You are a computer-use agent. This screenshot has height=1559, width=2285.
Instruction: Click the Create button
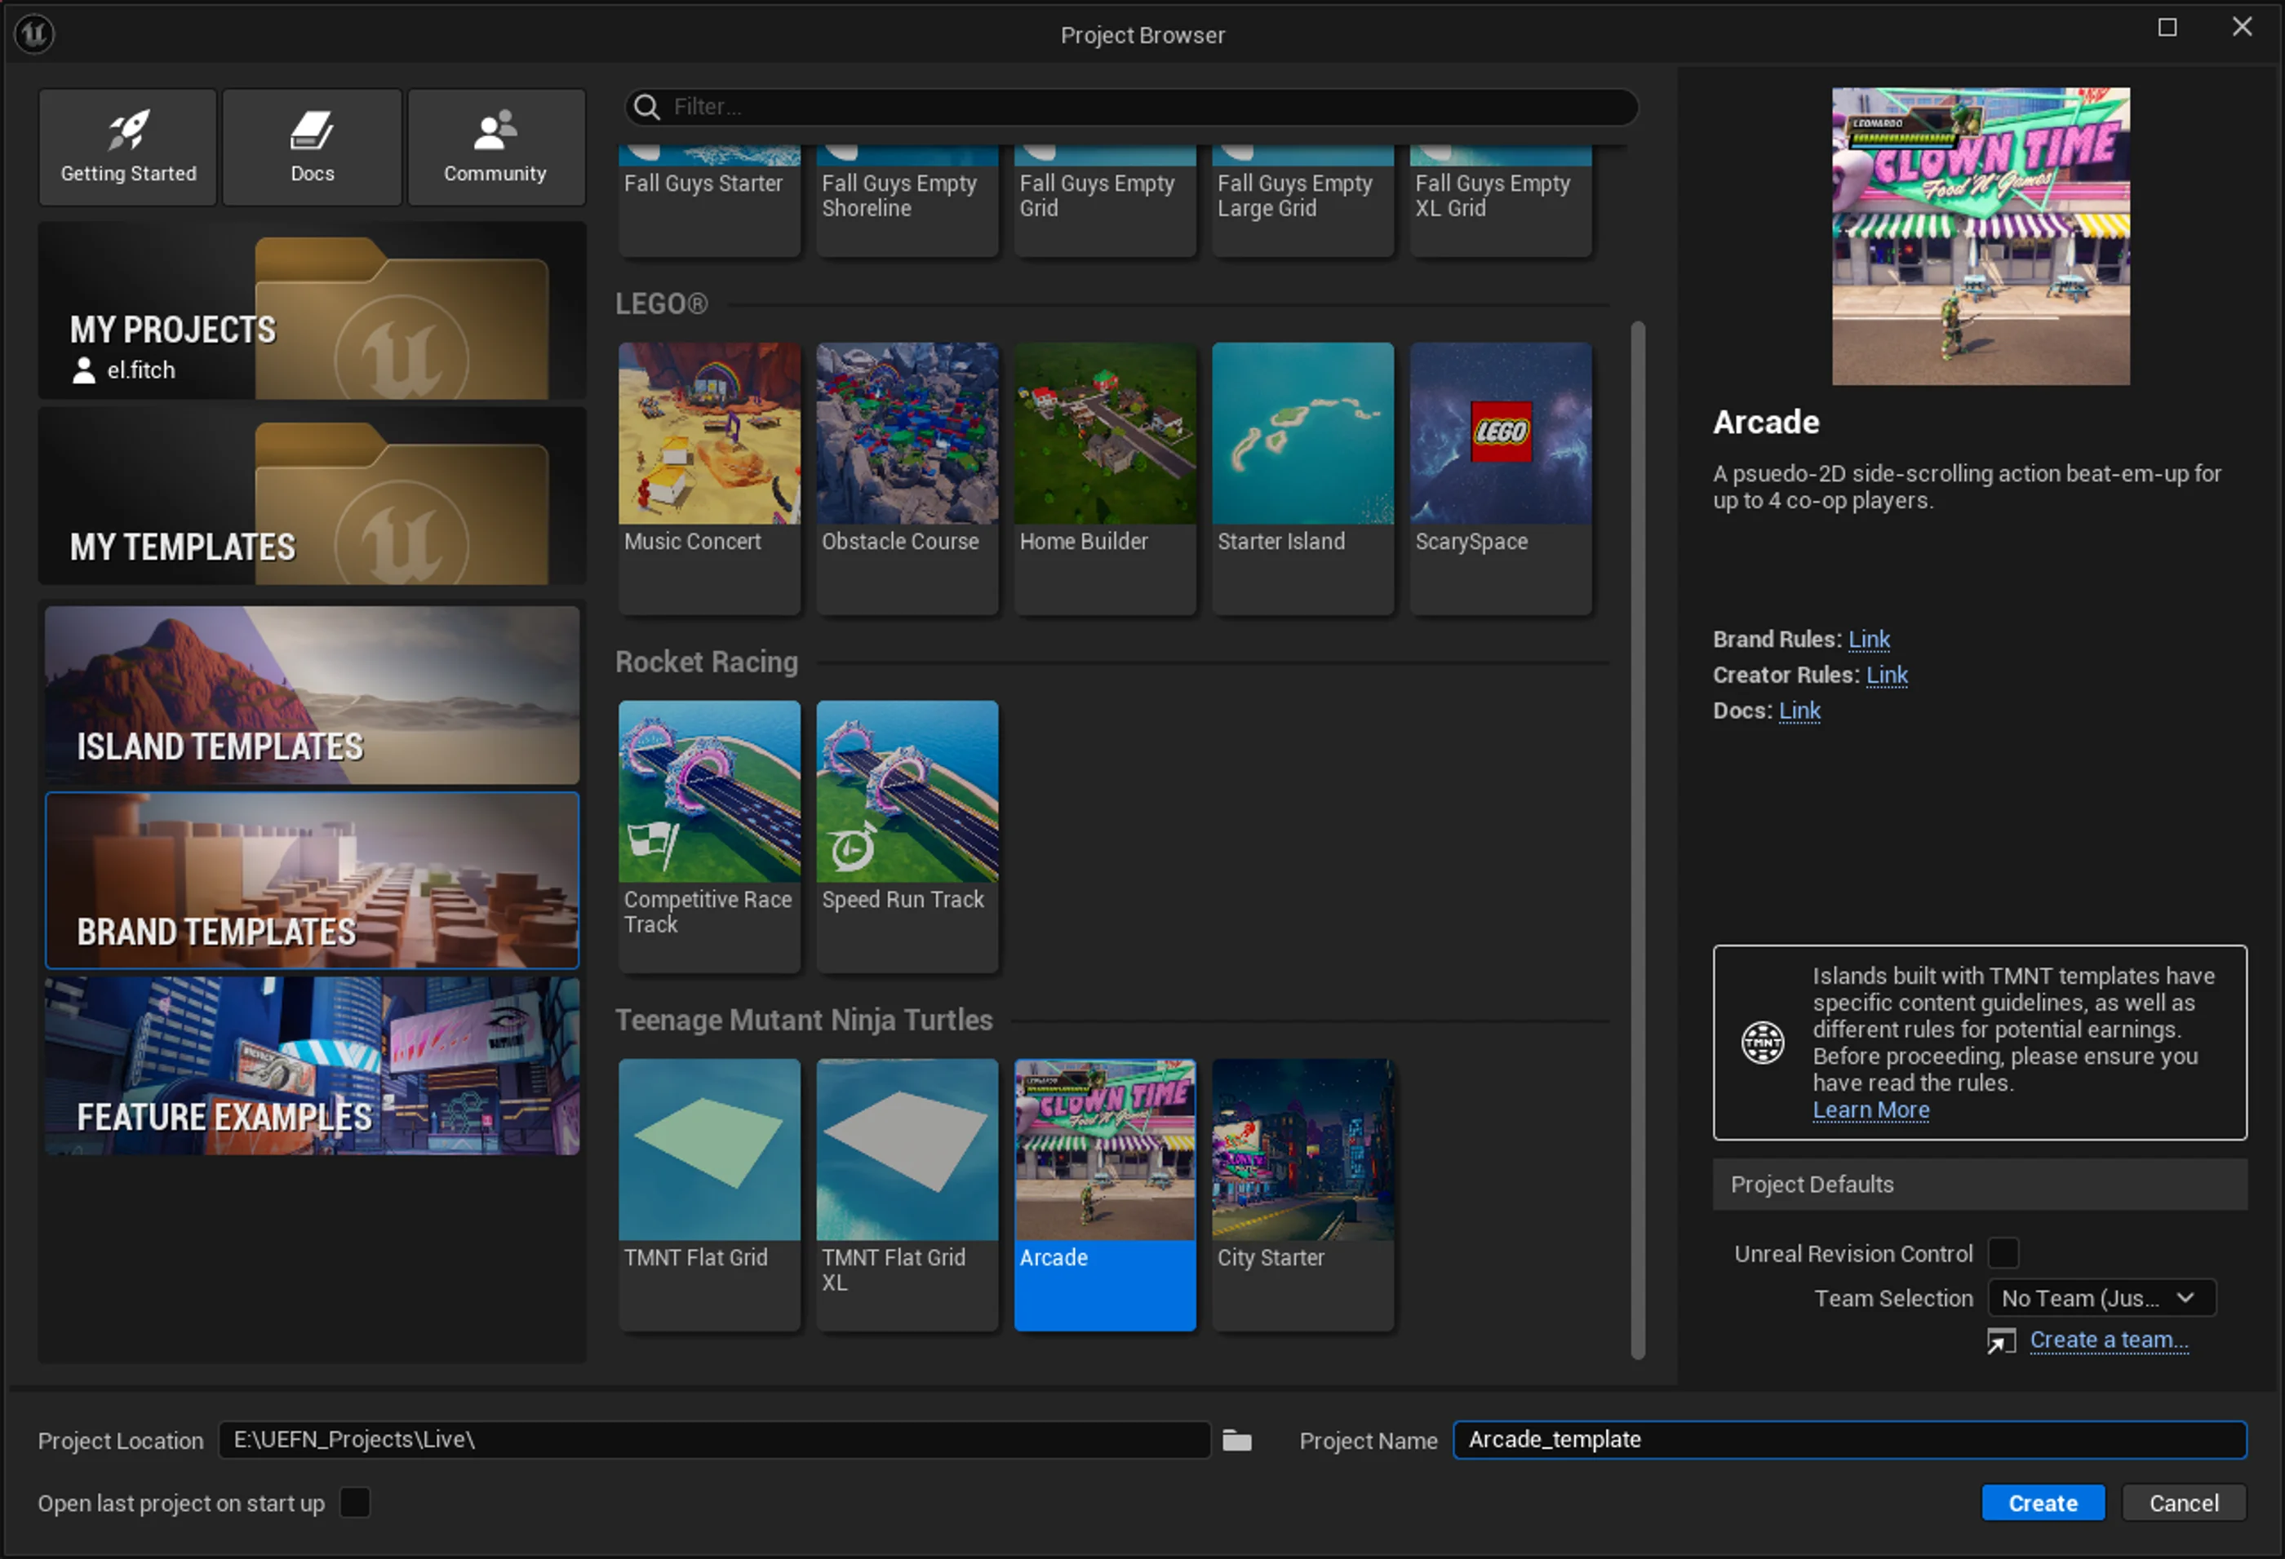pyautogui.click(x=2042, y=1503)
